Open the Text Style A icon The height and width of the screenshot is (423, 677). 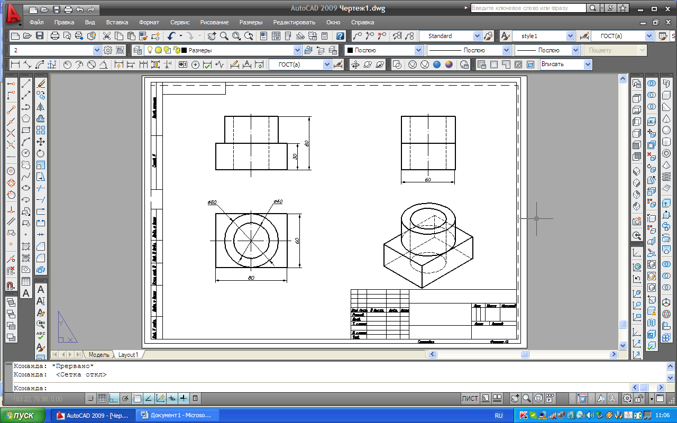coord(505,36)
